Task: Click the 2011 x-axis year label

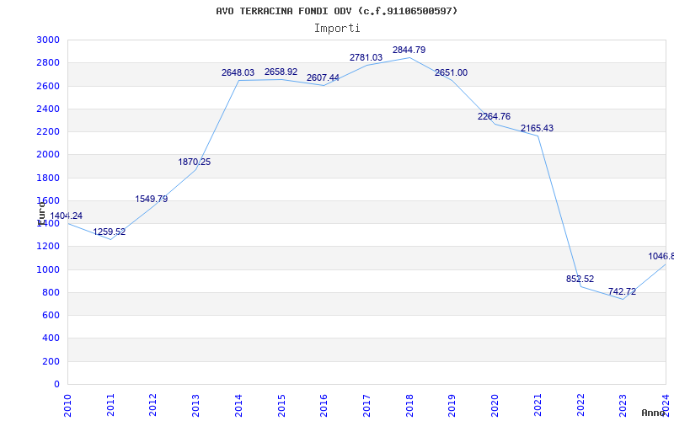Action: (x=110, y=405)
